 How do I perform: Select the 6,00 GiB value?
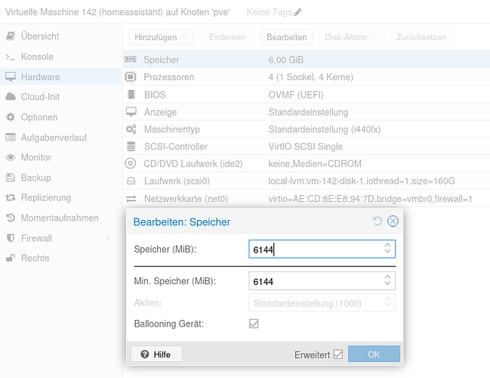[x=286, y=60]
